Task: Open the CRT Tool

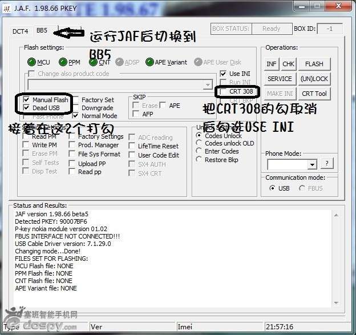Action: pos(314,94)
